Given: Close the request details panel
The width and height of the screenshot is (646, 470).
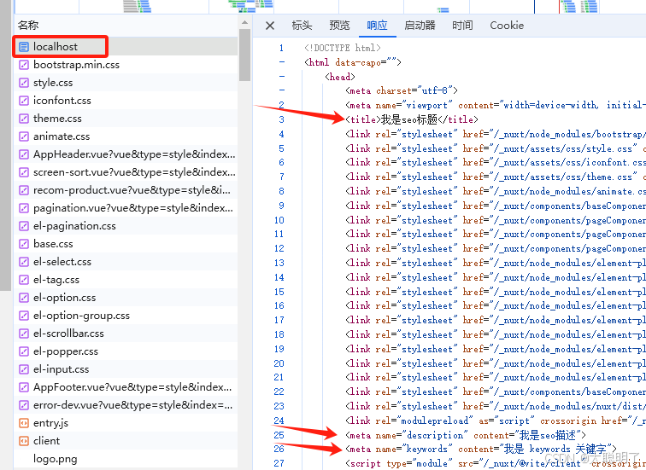Looking at the screenshot, I should coord(270,26).
